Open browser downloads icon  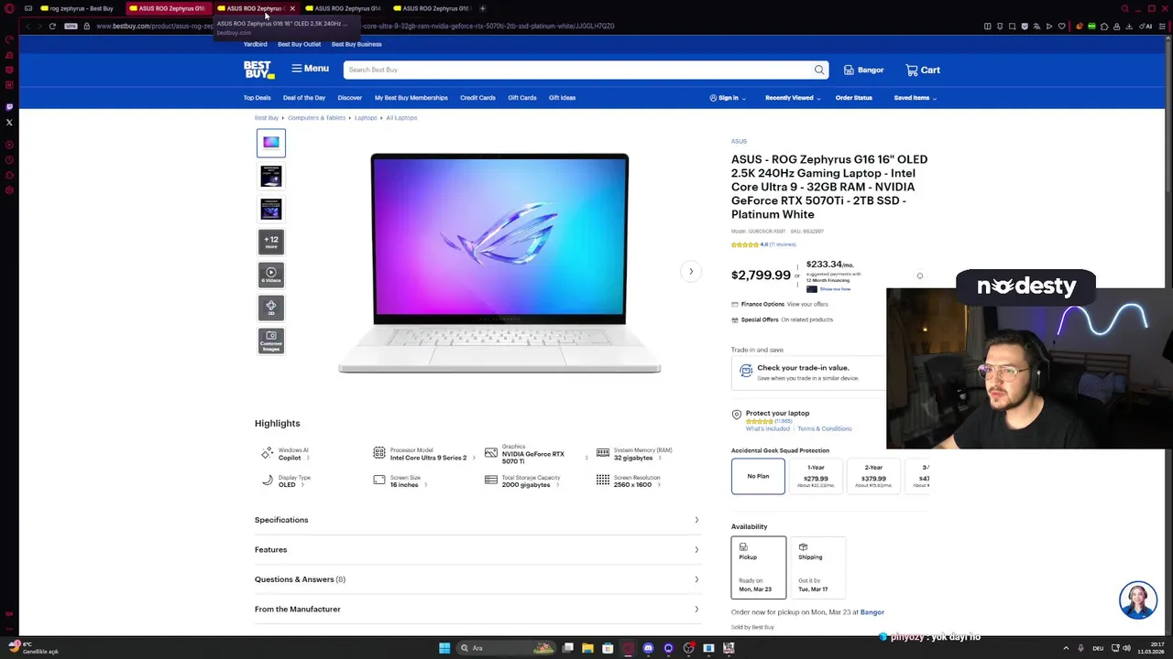pos(1130,26)
